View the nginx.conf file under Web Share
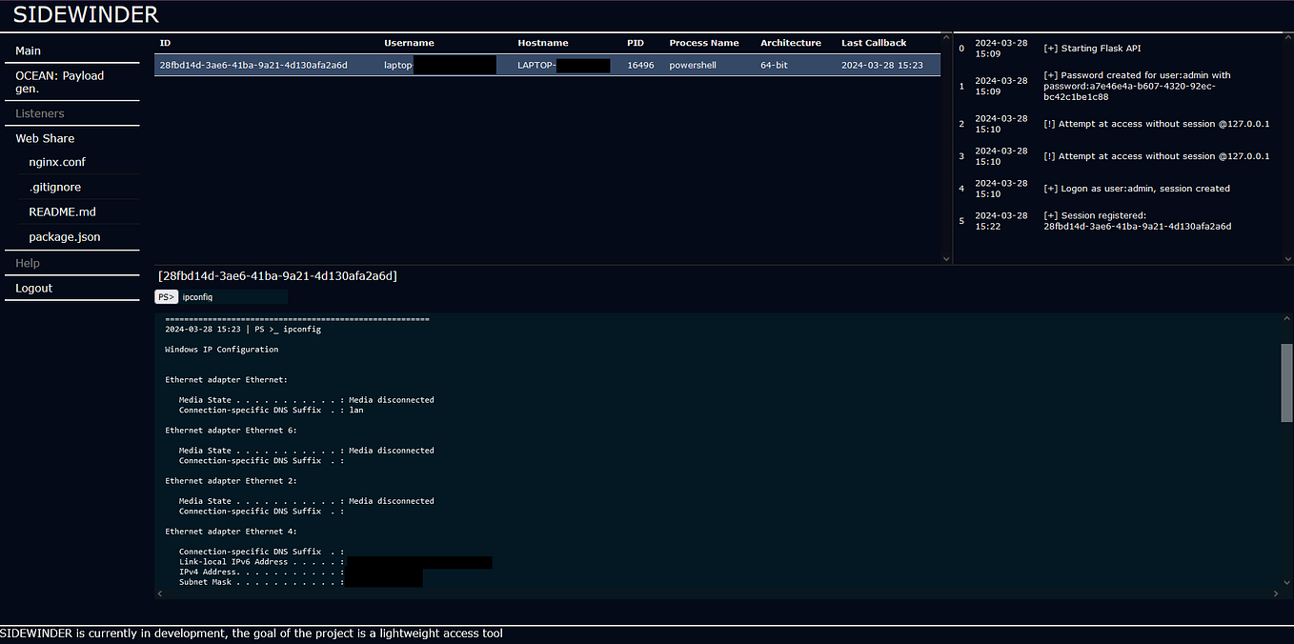 56,162
